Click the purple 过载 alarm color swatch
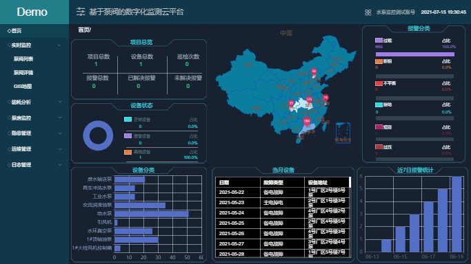The height and width of the screenshot is (264, 471). (x=379, y=40)
